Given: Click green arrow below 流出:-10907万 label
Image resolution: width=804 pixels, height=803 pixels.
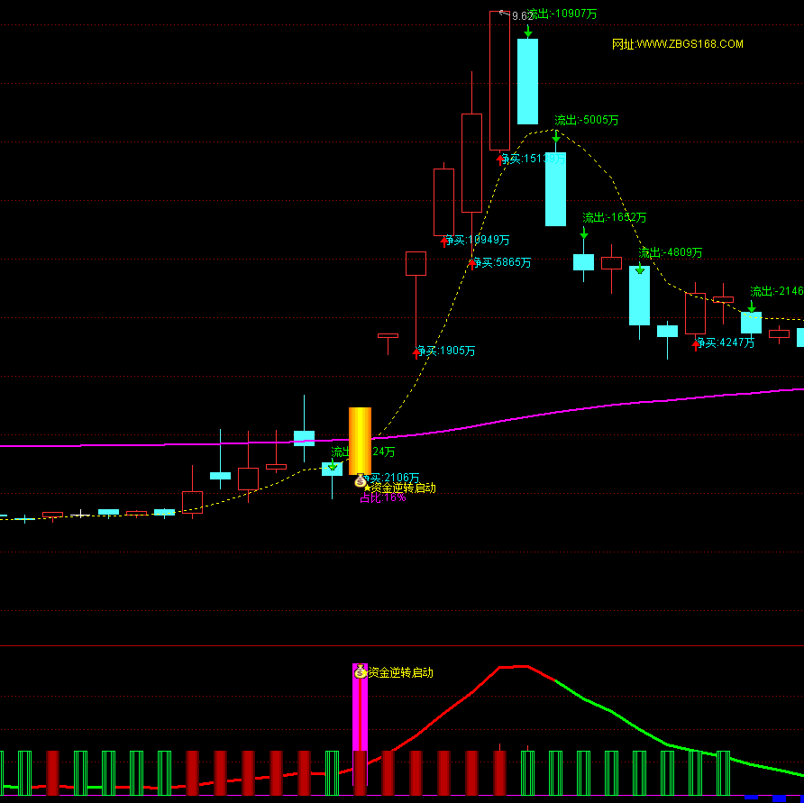Looking at the screenshot, I should coord(527,31).
